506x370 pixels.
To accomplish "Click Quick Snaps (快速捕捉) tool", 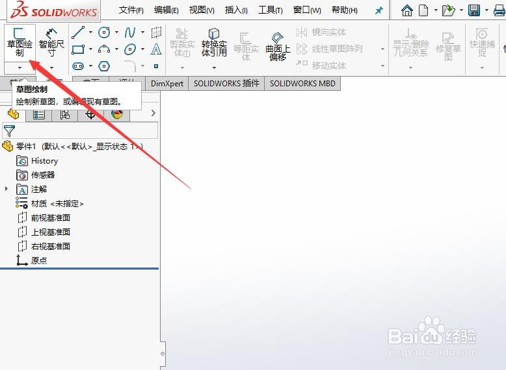I will coord(482,42).
